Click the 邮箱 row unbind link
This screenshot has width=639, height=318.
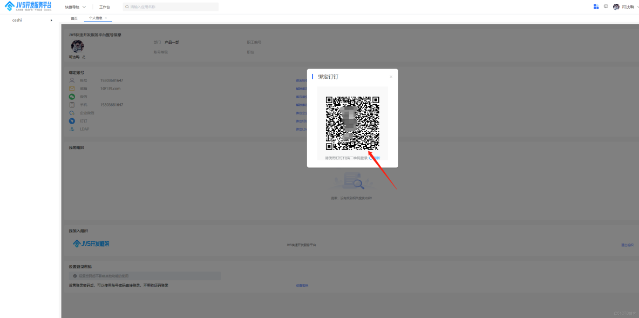pos(301,89)
